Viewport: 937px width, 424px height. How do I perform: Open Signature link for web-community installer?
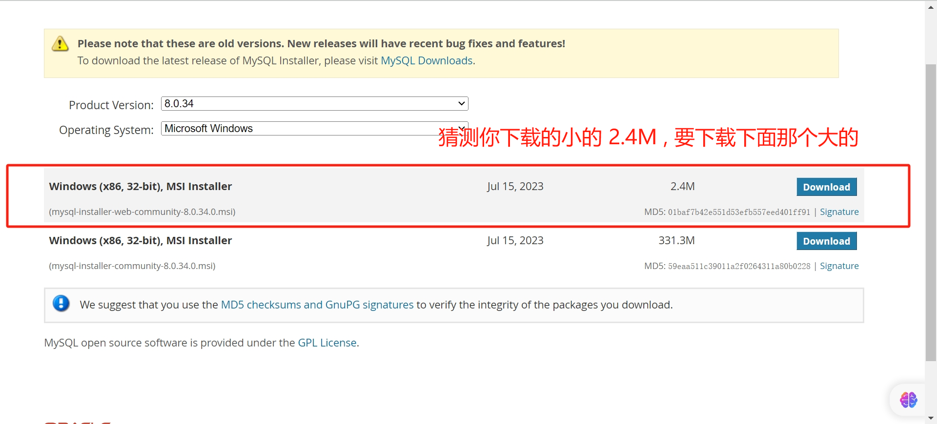[x=839, y=212]
